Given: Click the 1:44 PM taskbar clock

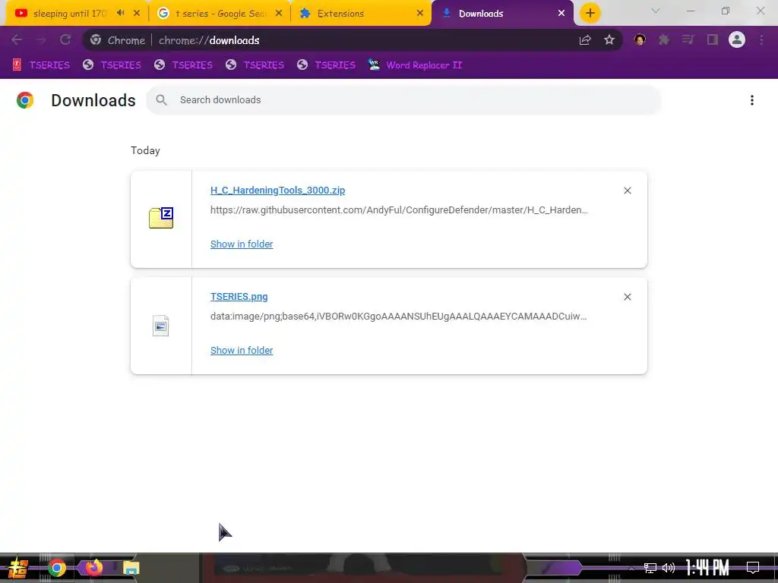Looking at the screenshot, I should 707,568.
